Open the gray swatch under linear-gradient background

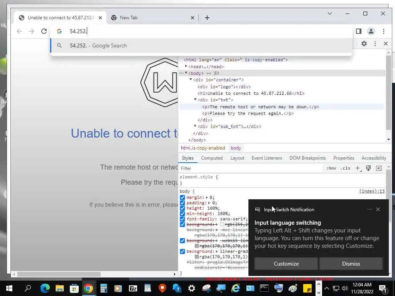click(x=197, y=257)
